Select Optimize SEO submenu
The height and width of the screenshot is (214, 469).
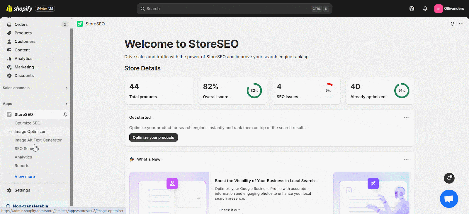point(28,123)
